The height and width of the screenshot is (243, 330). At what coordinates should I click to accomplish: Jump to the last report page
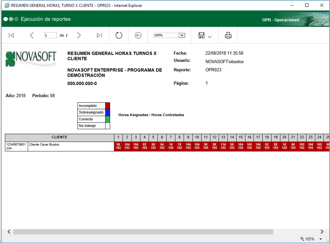tap(99, 35)
